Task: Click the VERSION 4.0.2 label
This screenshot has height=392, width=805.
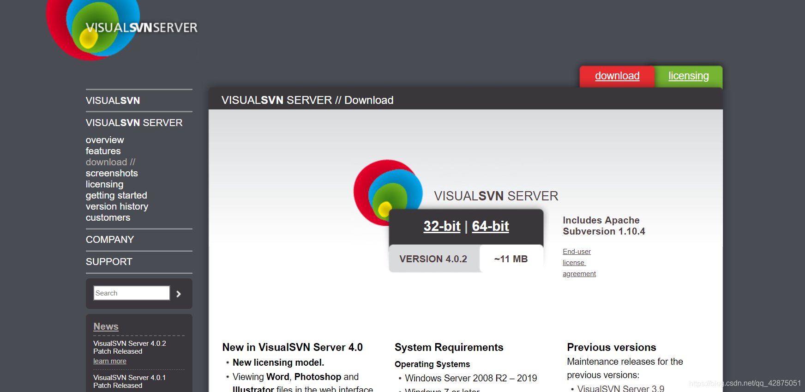Action: 433,259
